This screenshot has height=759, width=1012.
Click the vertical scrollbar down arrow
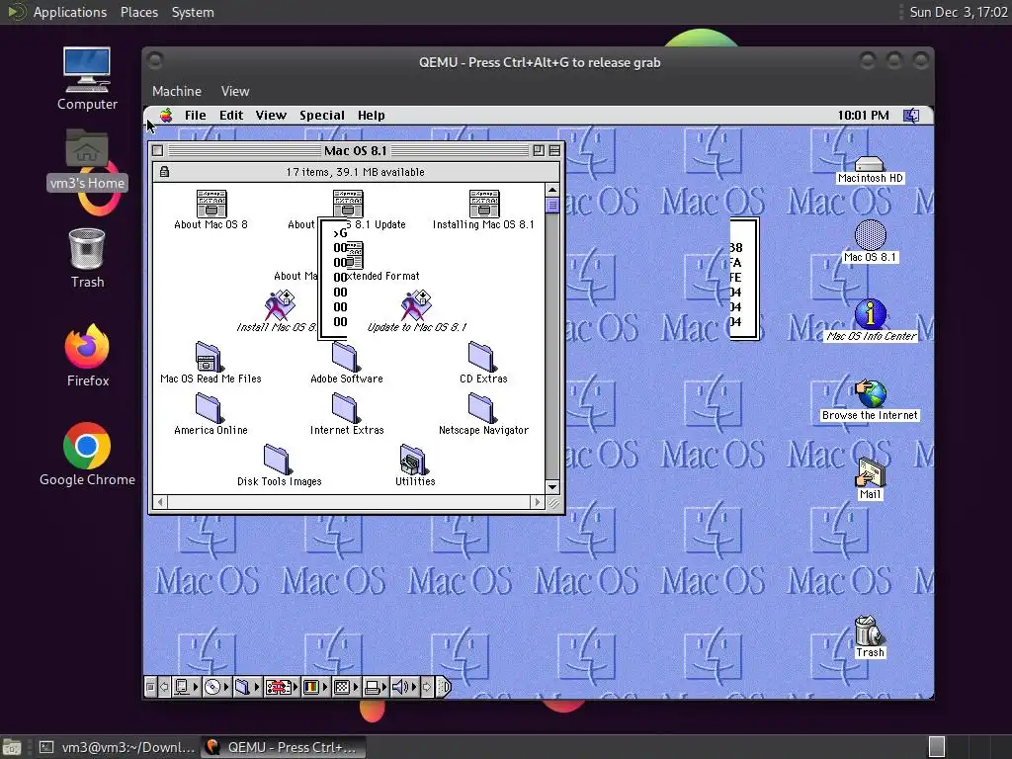point(551,486)
